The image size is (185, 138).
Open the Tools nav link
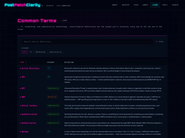(x=165, y=5)
